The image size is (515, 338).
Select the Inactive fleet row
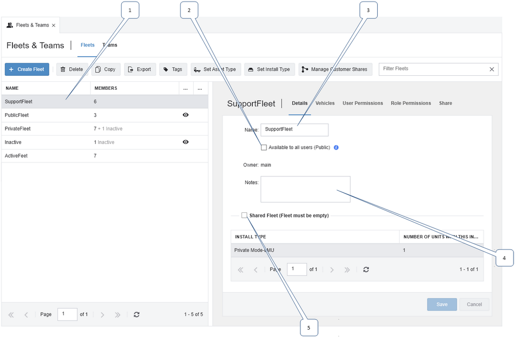[x=105, y=142]
